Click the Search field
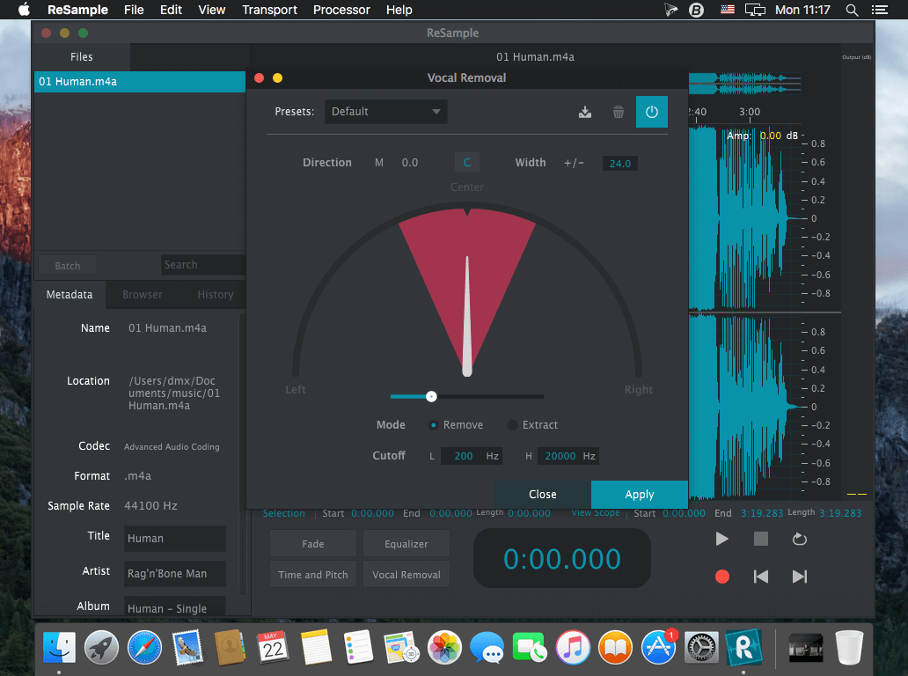The width and height of the screenshot is (908, 676). (x=202, y=265)
